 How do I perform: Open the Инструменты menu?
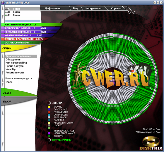pyautogui.click(x=93, y=8)
